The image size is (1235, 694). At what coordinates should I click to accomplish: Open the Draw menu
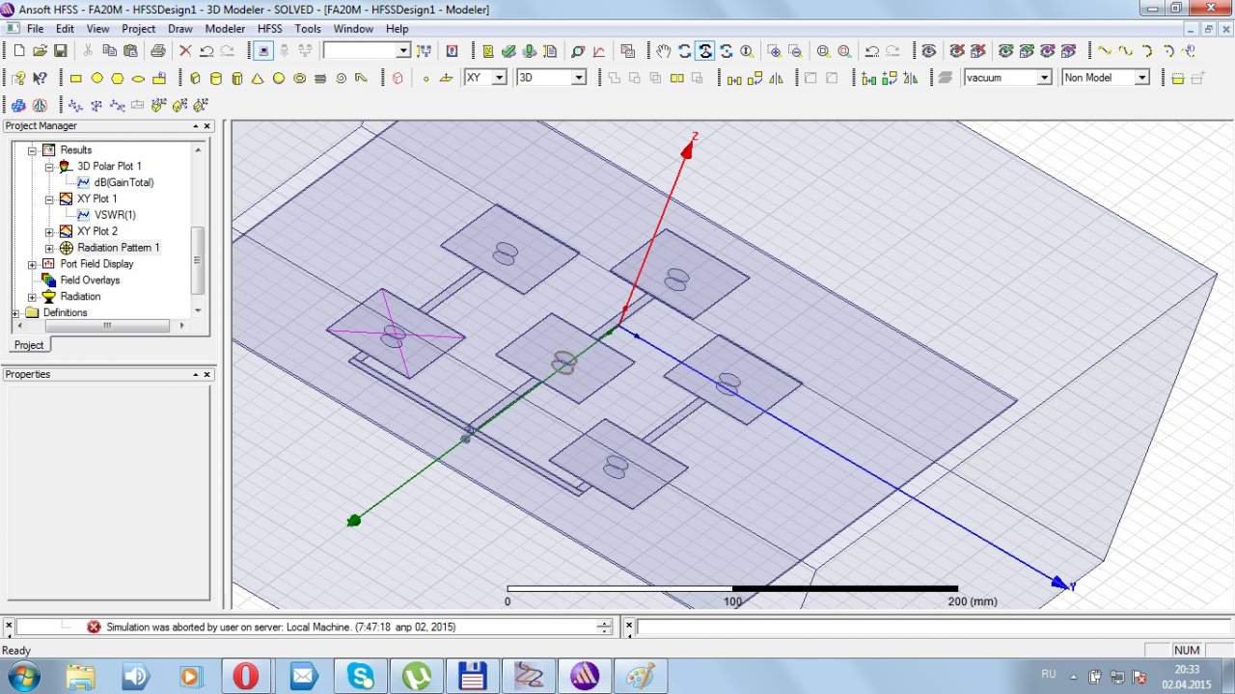(x=180, y=29)
